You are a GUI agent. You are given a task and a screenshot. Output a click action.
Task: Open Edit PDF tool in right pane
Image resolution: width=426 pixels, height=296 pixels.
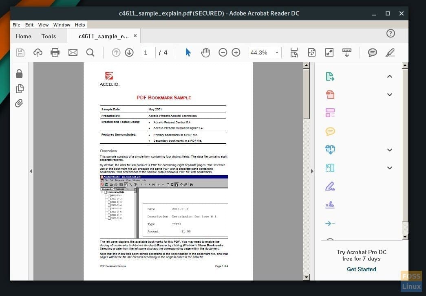point(330,113)
